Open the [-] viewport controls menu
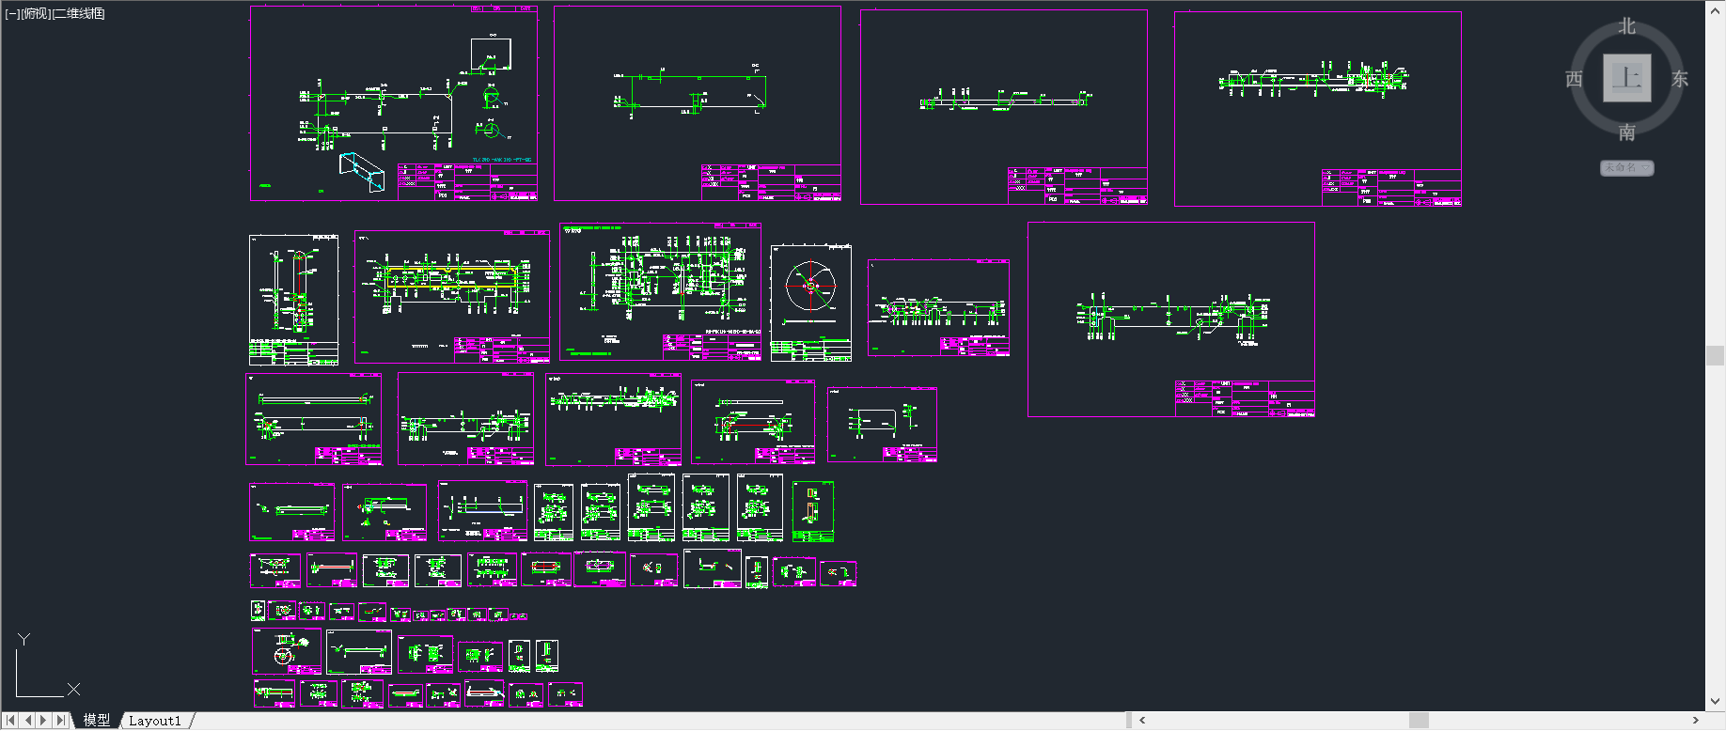The height and width of the screenshot is (731, 1726). [x=12, y=13]
